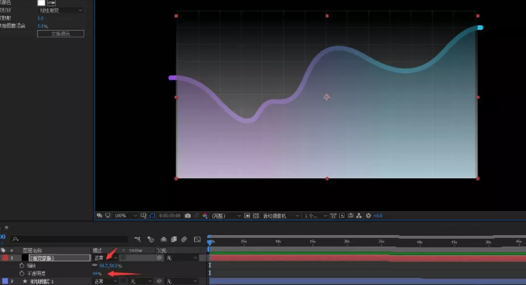Viewport: 526px width, 285px height.
Task: Click the blue layer 2 duration bar
Action: point(367,281)
